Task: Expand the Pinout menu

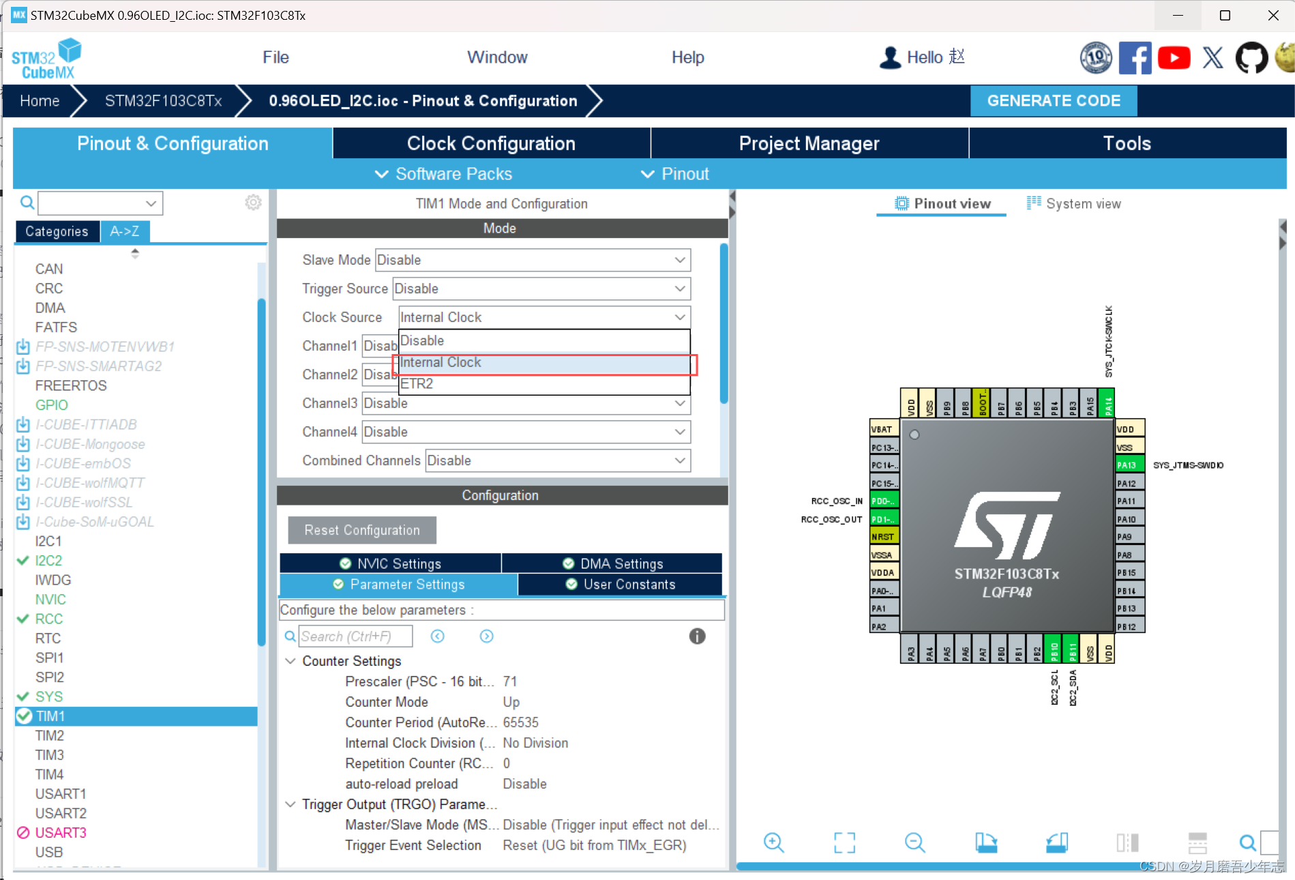Action: [x=675, y=174]
